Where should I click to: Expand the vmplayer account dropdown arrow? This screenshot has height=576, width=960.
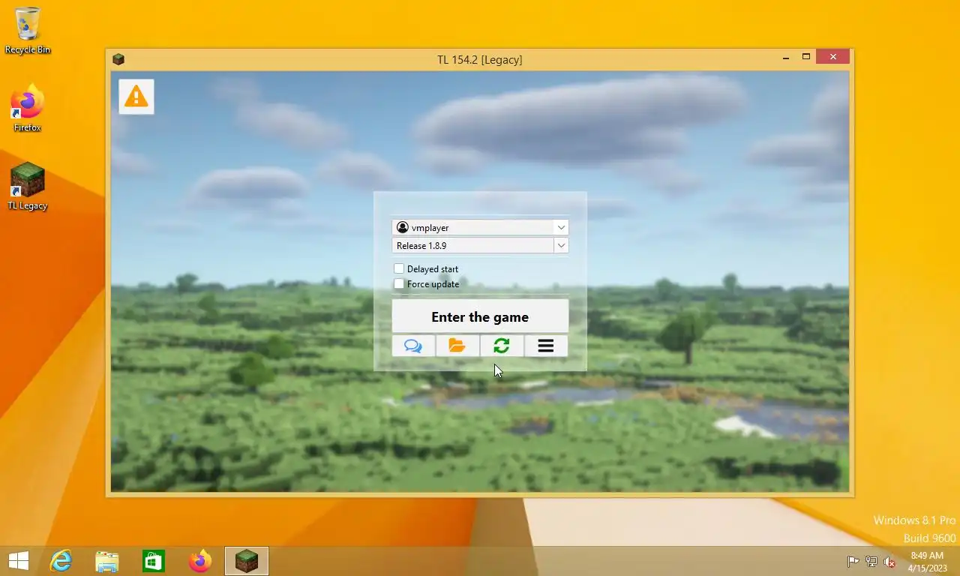561,227
